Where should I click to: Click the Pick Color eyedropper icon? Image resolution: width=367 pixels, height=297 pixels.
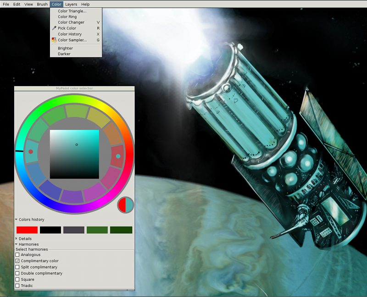coord(54,28)
